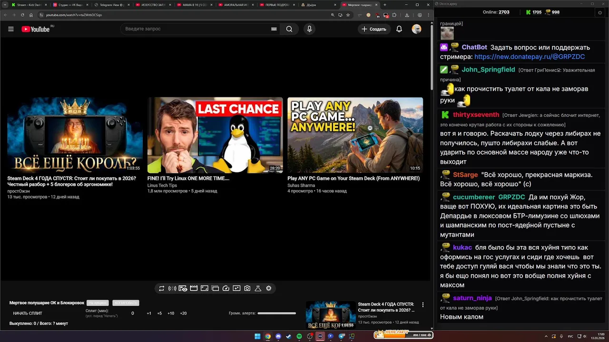Open the Chrome three-dot menu
Viewport: 609px width, 342px height.
point(428,15)
